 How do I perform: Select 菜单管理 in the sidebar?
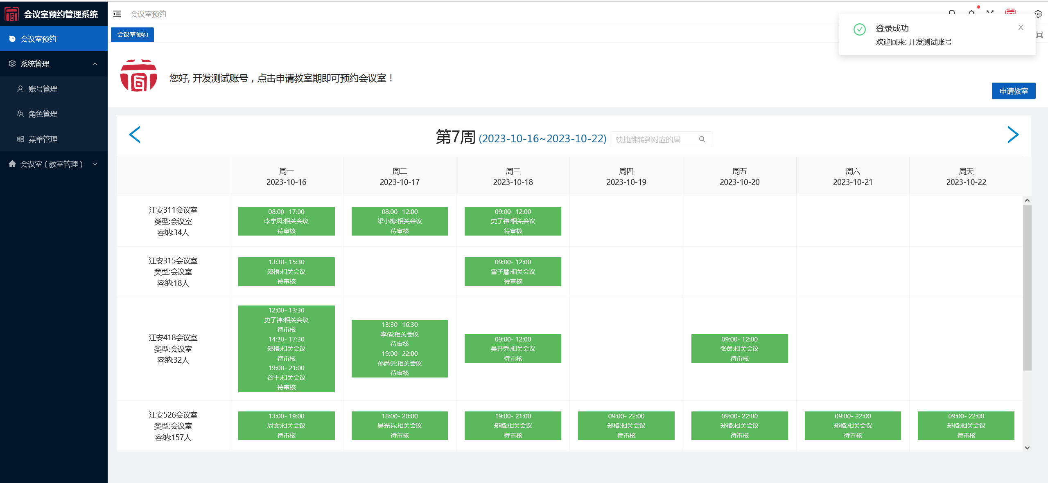[x=43, y=139]
